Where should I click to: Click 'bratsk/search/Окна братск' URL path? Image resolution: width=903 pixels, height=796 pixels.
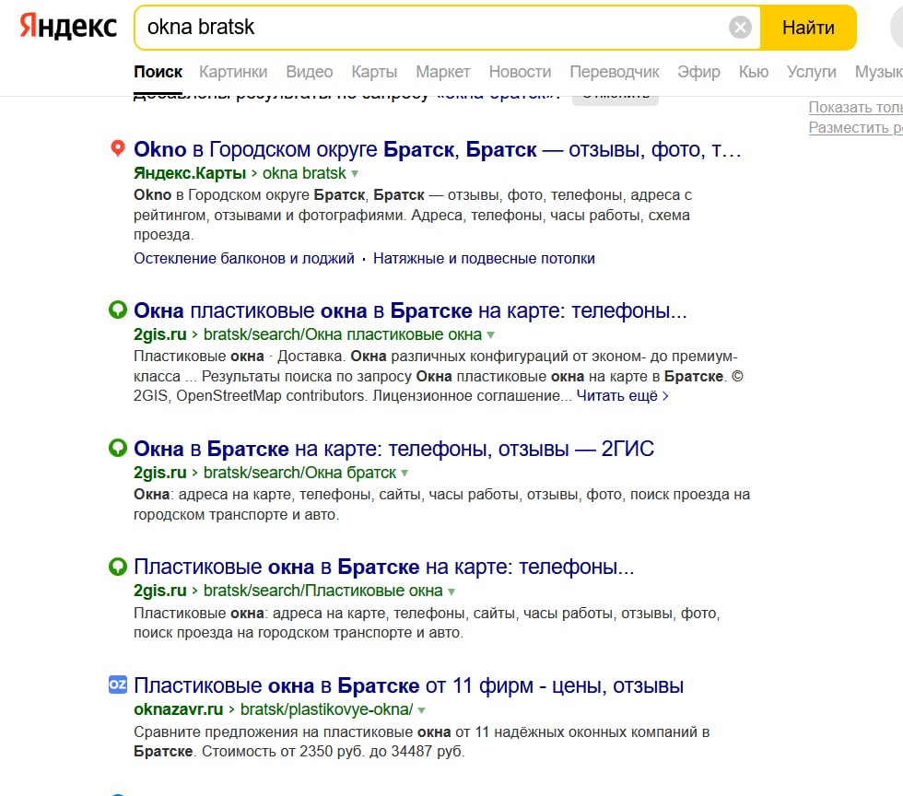click(300, 473)
